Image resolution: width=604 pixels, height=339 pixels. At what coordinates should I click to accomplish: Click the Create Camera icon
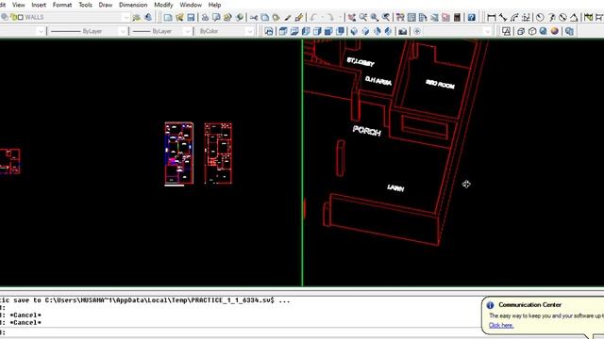pos(403,31)
